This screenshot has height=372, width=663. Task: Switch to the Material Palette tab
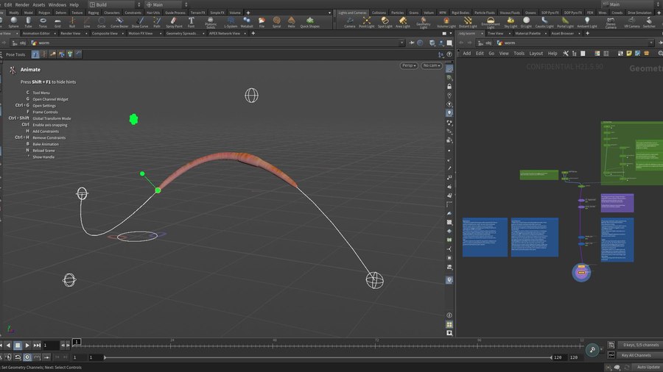[527, 33]
